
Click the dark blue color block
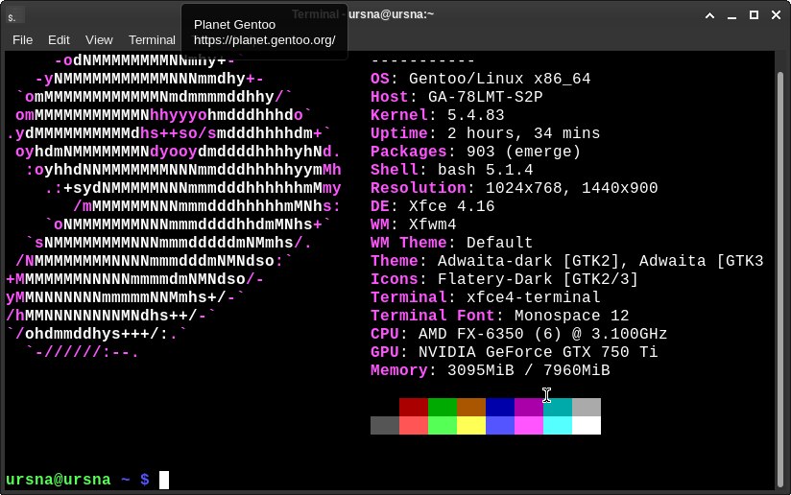[500, 408]
